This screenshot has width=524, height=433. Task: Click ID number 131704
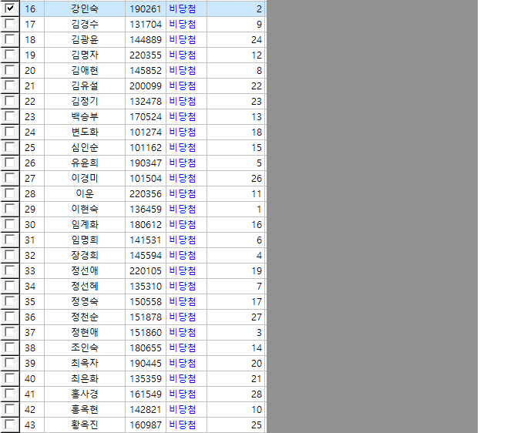click(x=146, y=25)
